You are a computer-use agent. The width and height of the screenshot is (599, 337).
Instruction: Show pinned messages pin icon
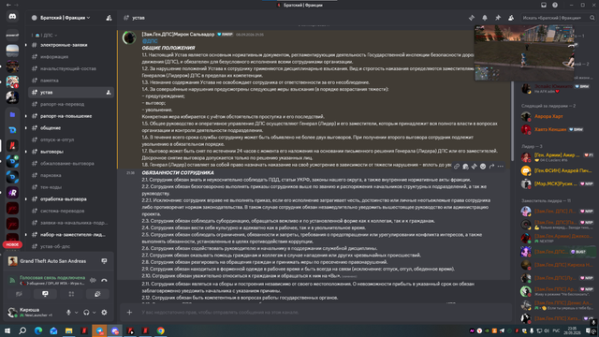tap(498, 18)
